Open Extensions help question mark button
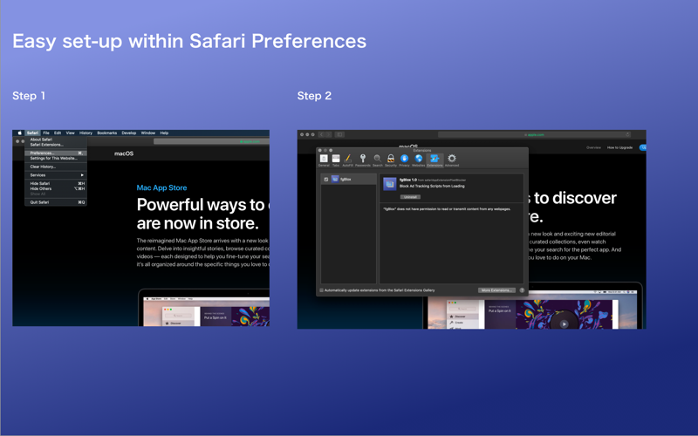The height and width of the screenshot is (436, 698). coord(522,290)
